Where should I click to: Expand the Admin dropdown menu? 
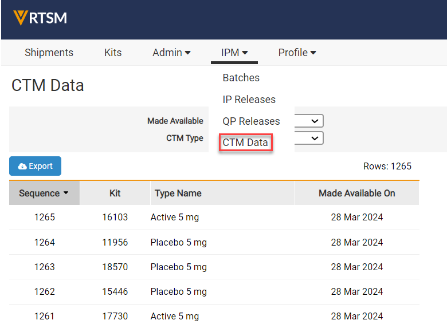click(171, 53)
